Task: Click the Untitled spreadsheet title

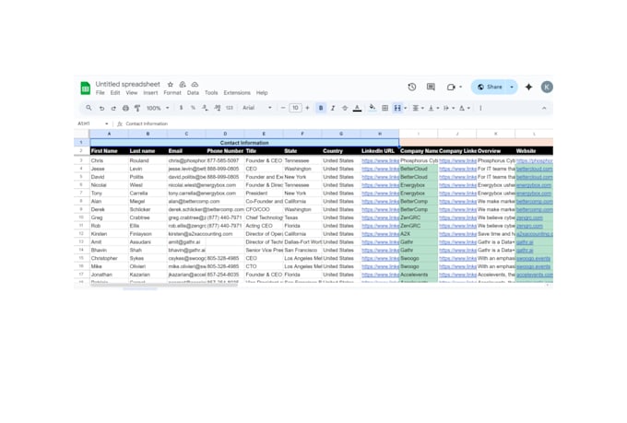Action: [x=127, y=85]
